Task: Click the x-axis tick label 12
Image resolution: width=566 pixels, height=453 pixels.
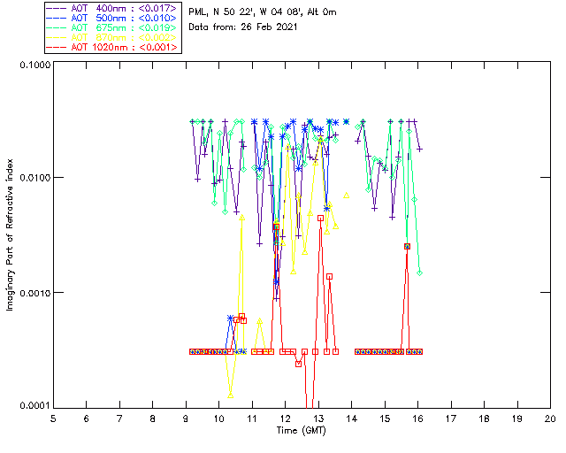Action: click(285, 418)
